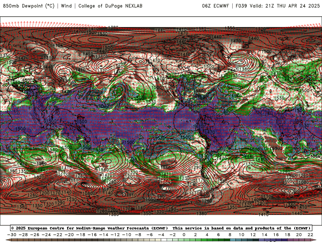Click the lone "0" label on the dewpoint scale
The image size is (322, 242).
point(184,235)
